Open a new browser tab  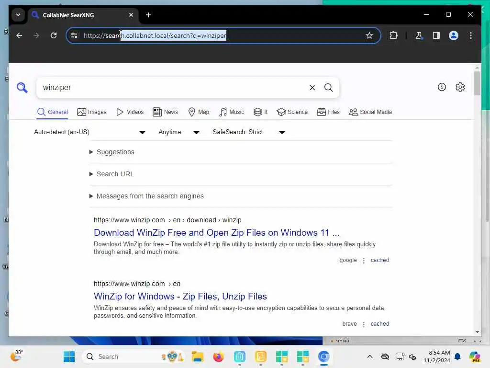tap(148, 15)
